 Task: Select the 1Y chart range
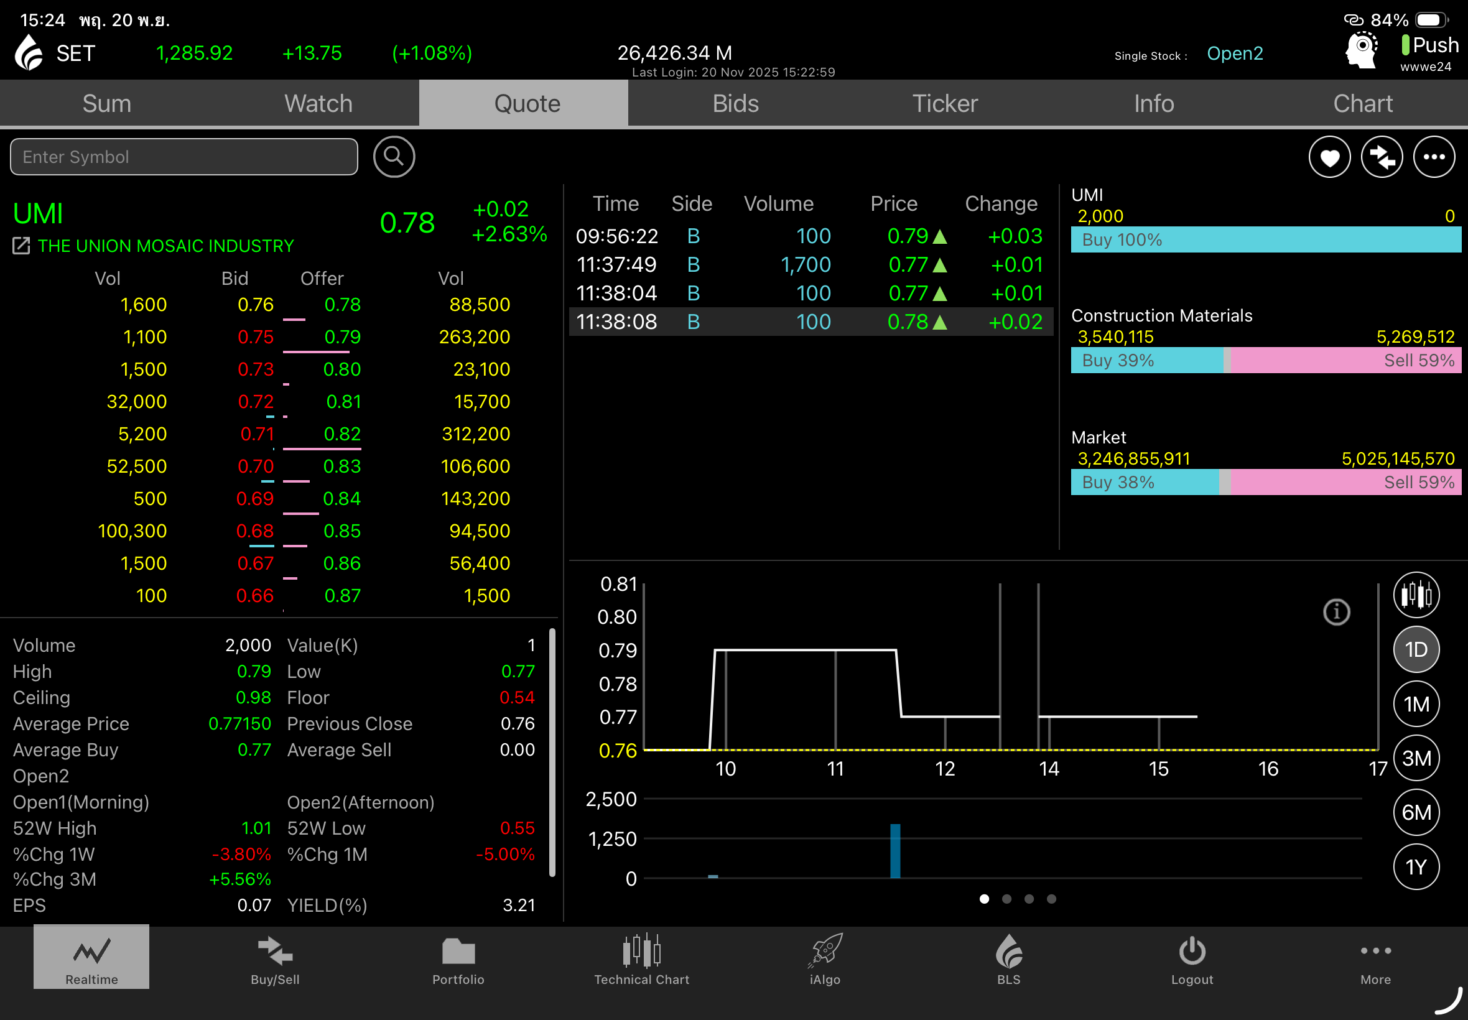[1416, 867]
